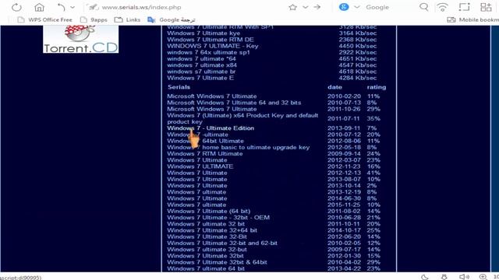This screenshot has width=499, height=280.
Task: Open Windows 7 RTM Ultimate serial
Action: (204, 154)
